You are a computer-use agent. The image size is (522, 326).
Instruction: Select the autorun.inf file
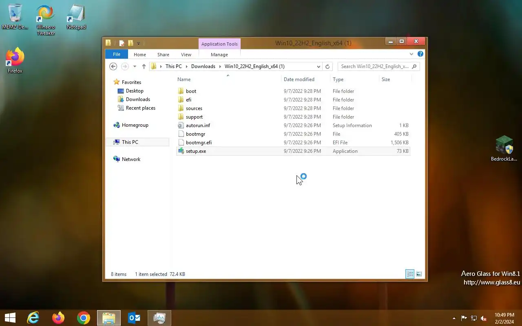pos(293,126)
